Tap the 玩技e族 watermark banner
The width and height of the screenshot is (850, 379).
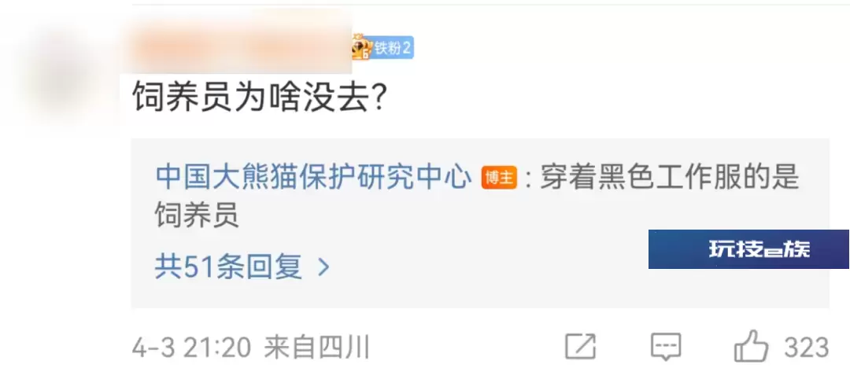748,249
